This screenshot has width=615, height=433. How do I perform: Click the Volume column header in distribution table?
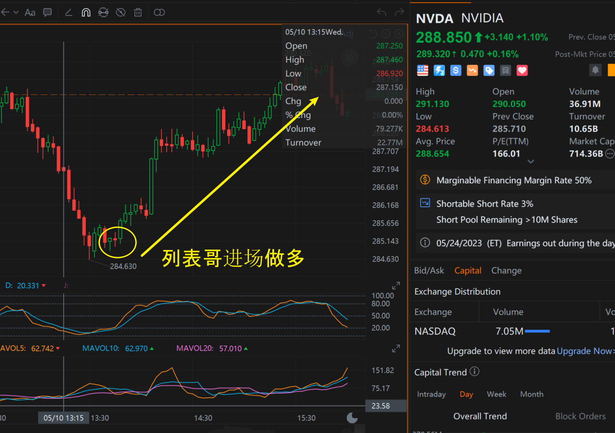tap(508, 312)
